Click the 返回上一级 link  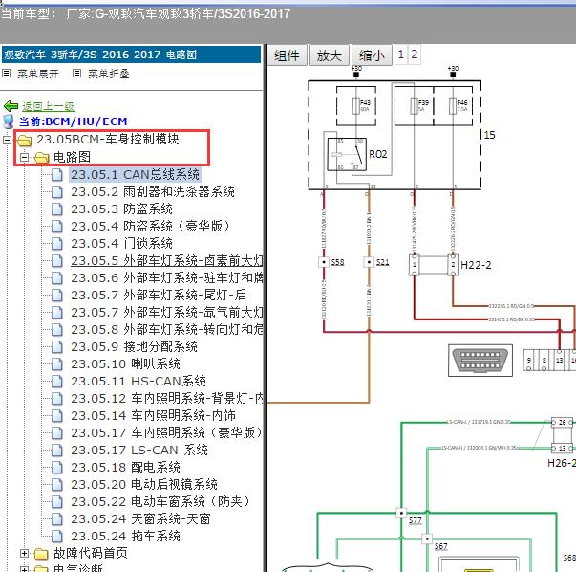point(48,106)
